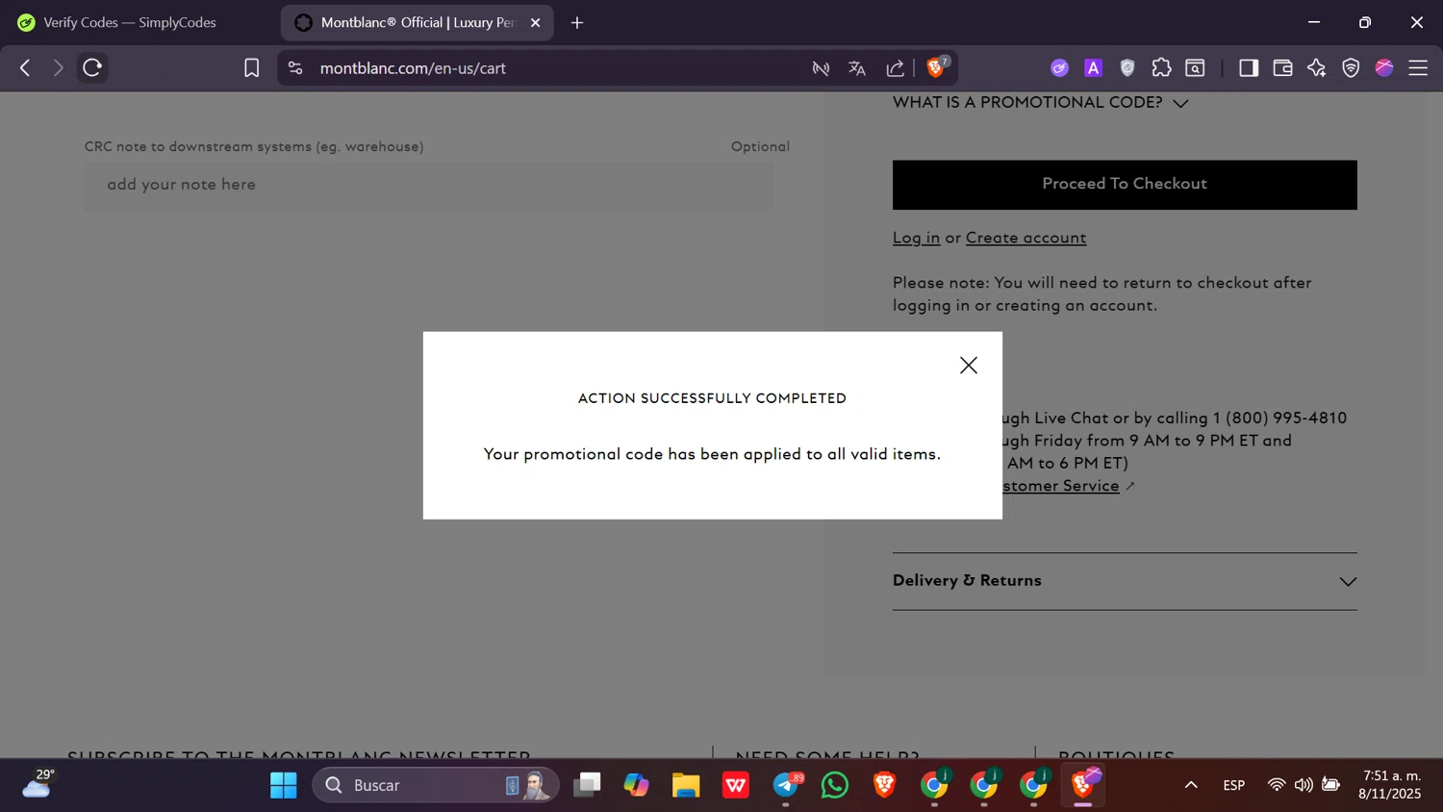Click the address bar URL

click(413, 68)
